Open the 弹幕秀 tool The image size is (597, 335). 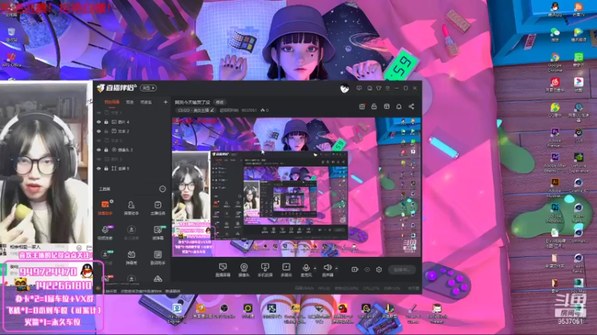[x=131, y=258]
